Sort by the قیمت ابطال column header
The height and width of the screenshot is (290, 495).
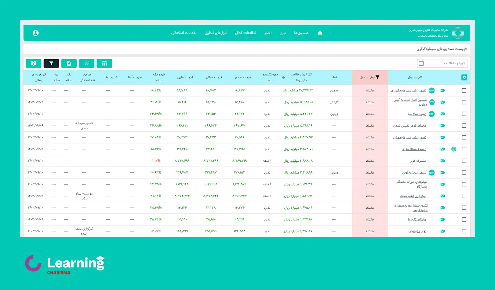coord(214,77)
